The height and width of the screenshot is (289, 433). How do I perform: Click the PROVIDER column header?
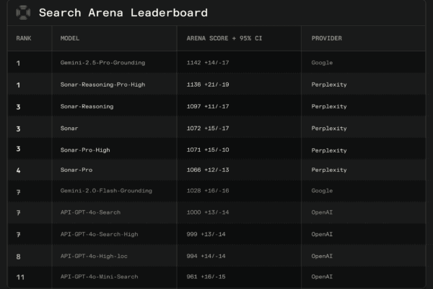327,38
